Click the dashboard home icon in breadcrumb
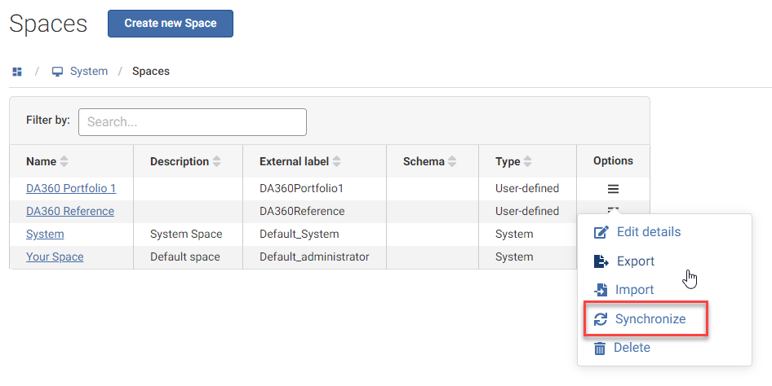The height and width of the screenshot is (386, 772). [16, 72]
